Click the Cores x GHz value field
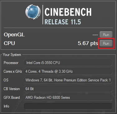 [x=68, y=71]
